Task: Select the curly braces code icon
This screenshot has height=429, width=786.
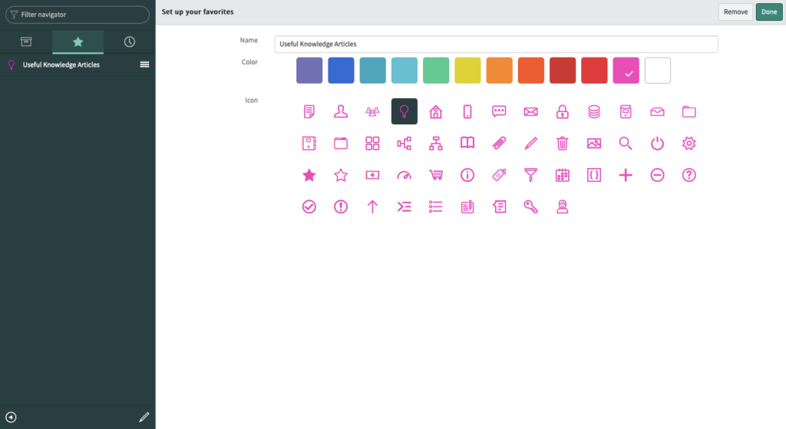Action: (x=594, y=175)
